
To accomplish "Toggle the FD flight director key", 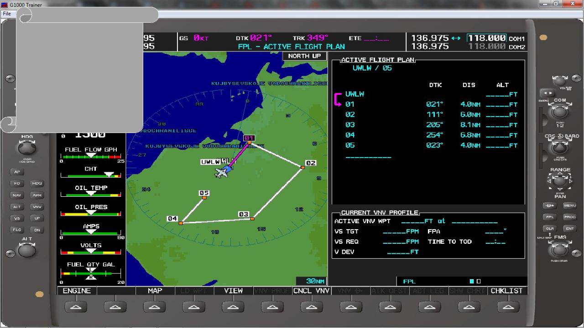I will [x=17, y=184].
